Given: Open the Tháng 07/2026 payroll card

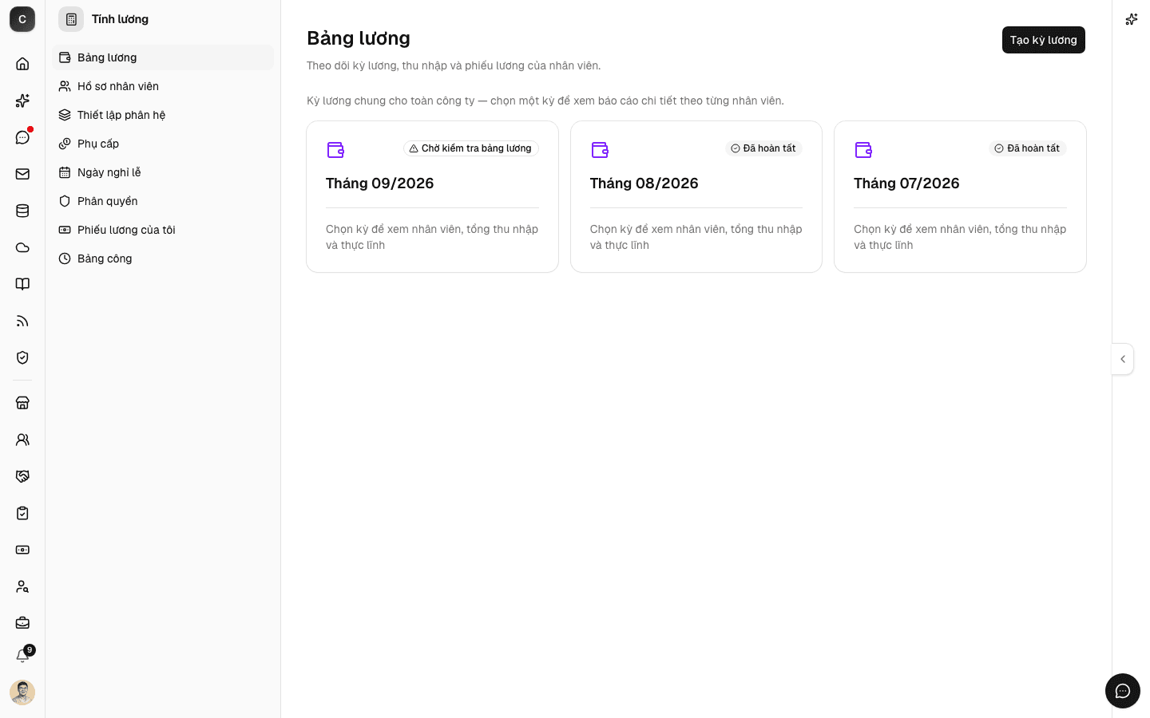Looking at the screenshot, I should click(960, 197).
